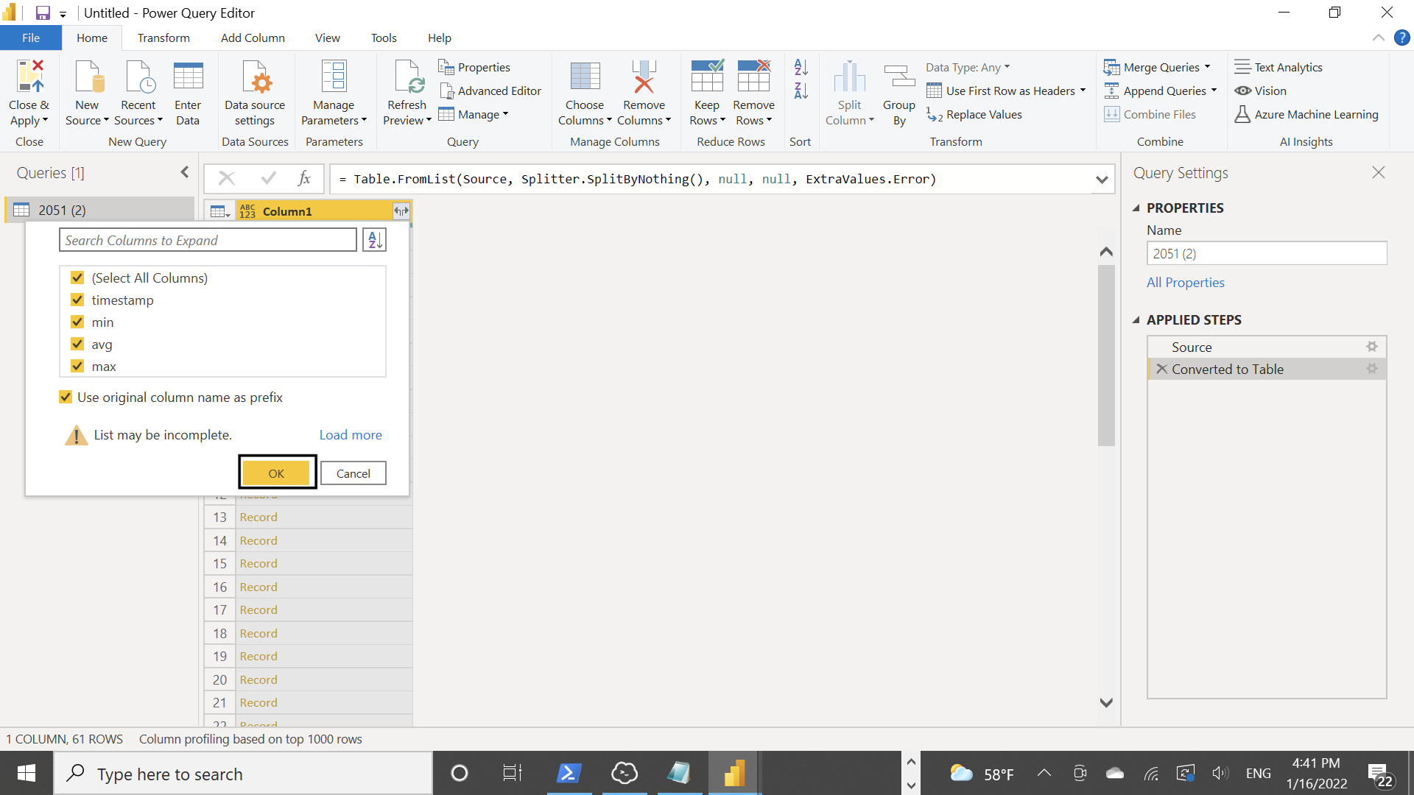Close the Query Settings pane

tap(1379, 172)
